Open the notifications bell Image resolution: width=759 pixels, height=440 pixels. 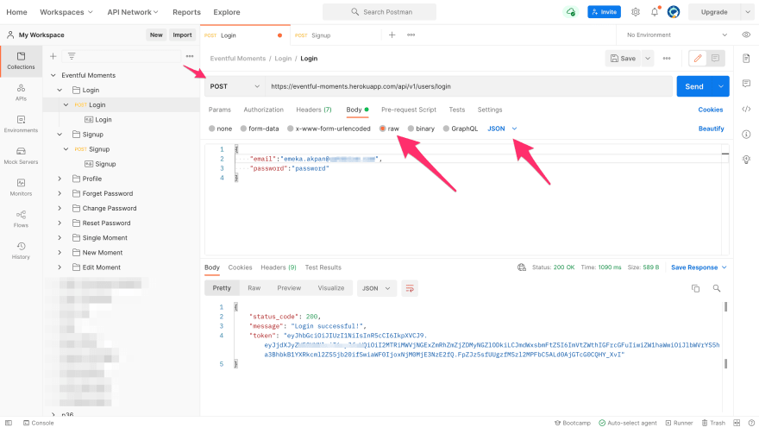pyautogui.click(x=655, y=12)
